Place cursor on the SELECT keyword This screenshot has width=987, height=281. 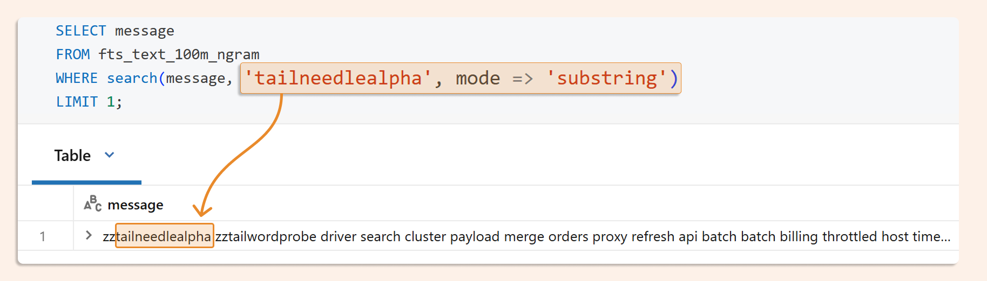tap(81, 31)
